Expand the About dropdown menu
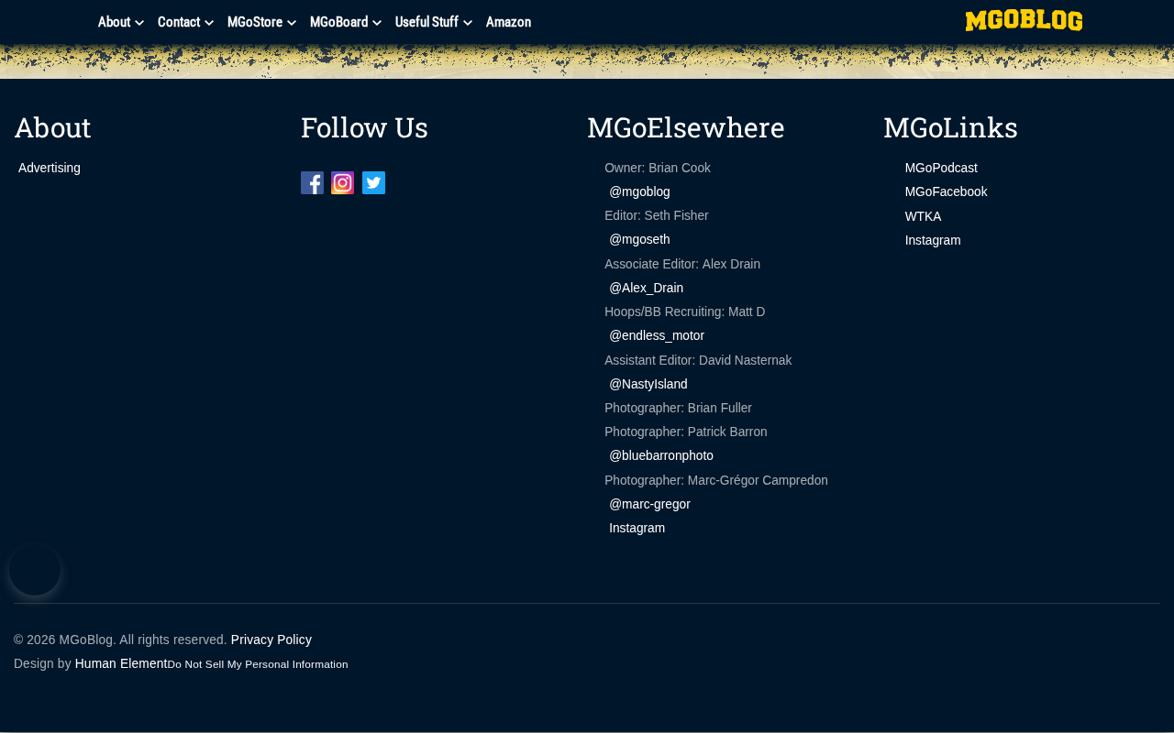This screenshot has height=733, width=1174. point(121,22)
